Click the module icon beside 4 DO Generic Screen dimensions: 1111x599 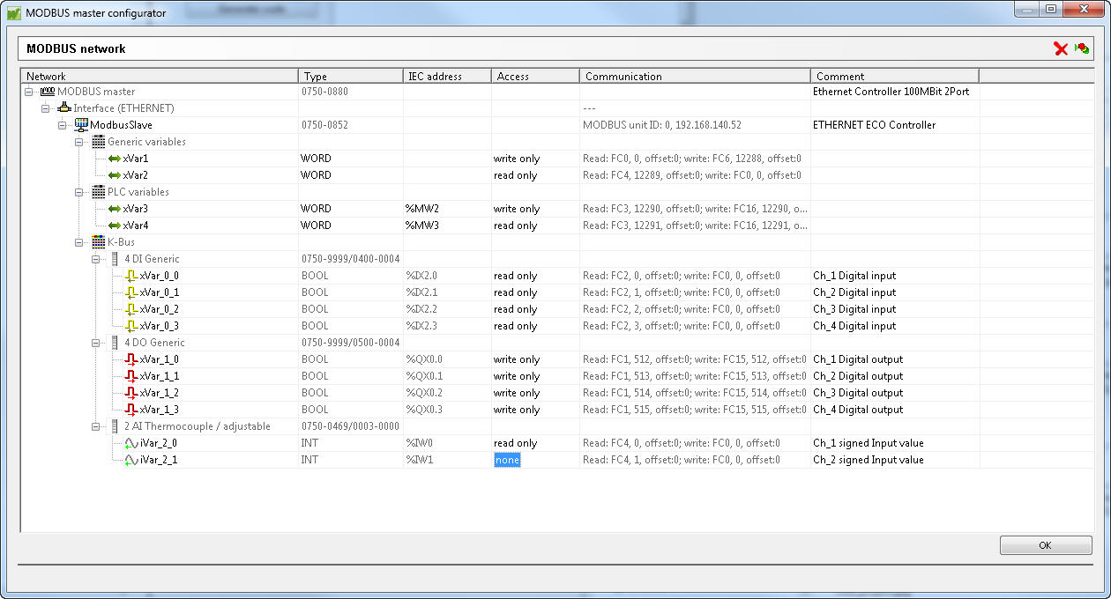point(113,342)
